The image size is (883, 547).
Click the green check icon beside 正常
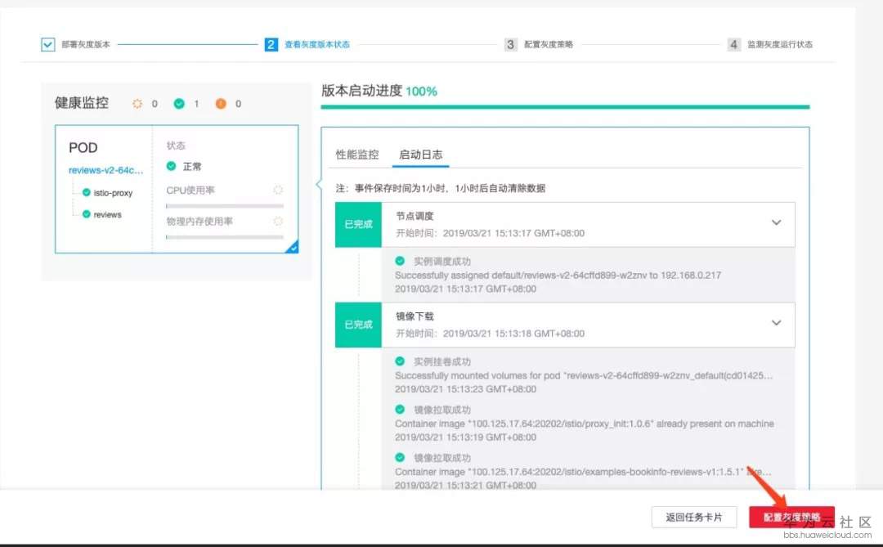click(171, 166)
